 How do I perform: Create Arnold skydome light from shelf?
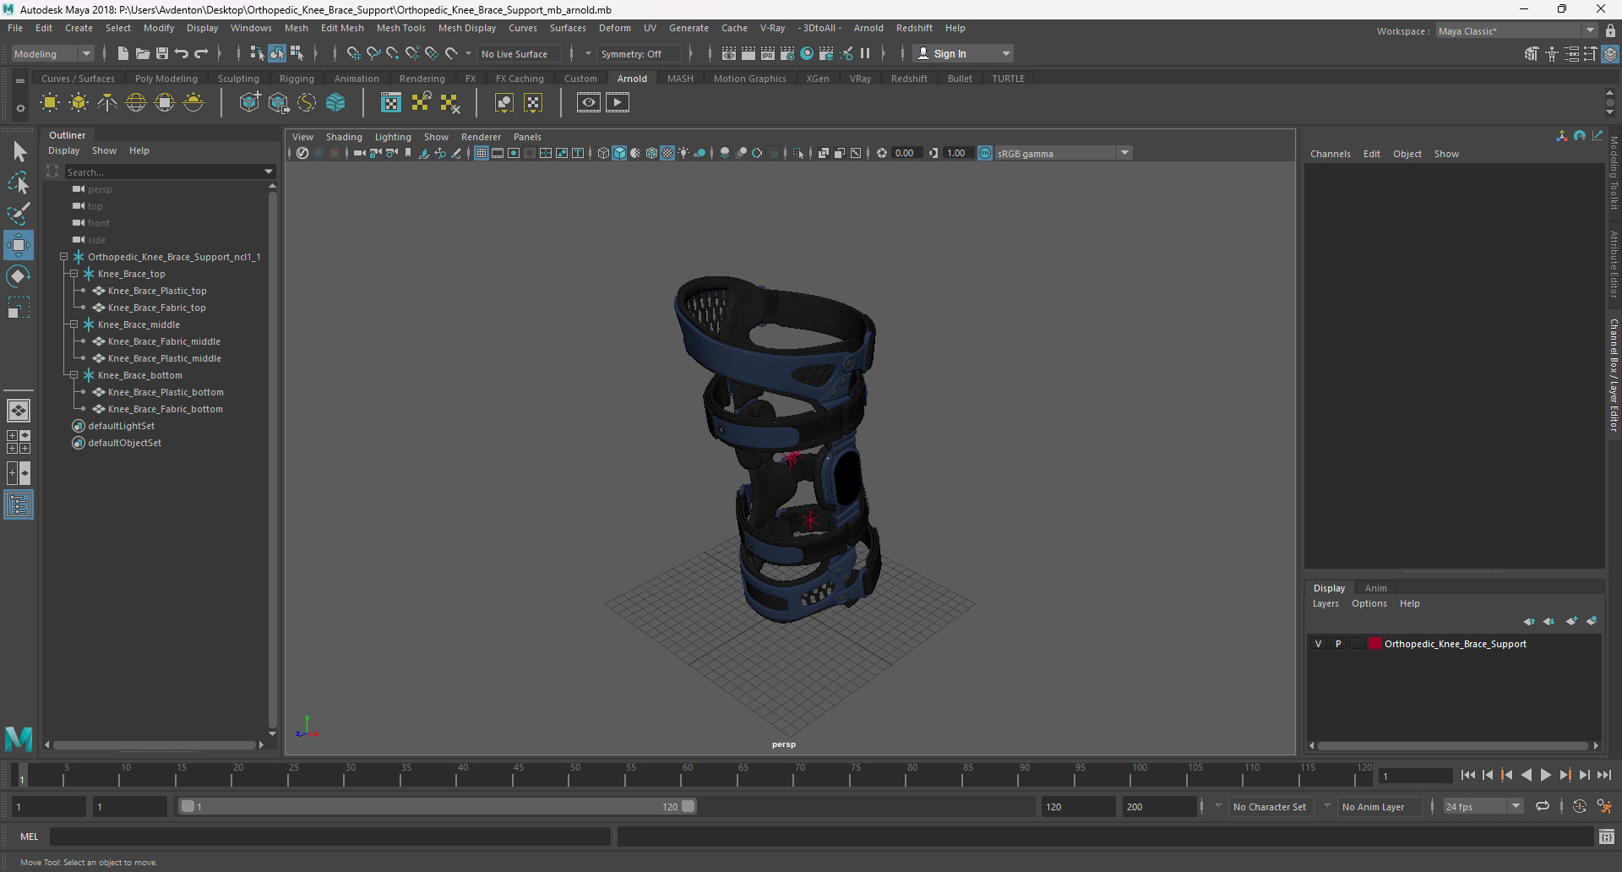pyautogui.click(x=136, y=103)
